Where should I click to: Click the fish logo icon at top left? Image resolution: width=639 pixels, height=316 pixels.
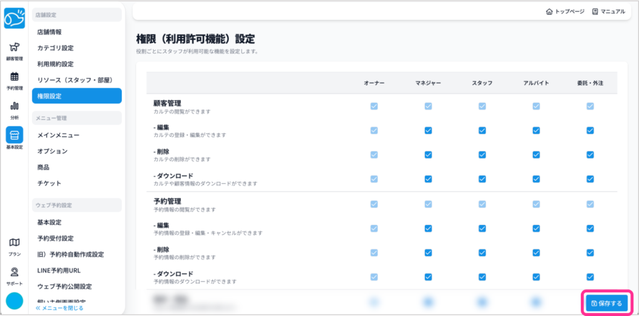click(x=14, y=17)
